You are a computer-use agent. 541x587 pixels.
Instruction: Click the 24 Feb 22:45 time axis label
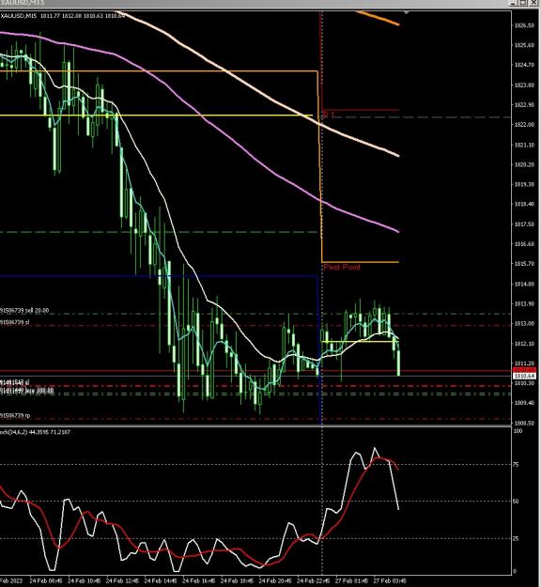tap(314, 580)
